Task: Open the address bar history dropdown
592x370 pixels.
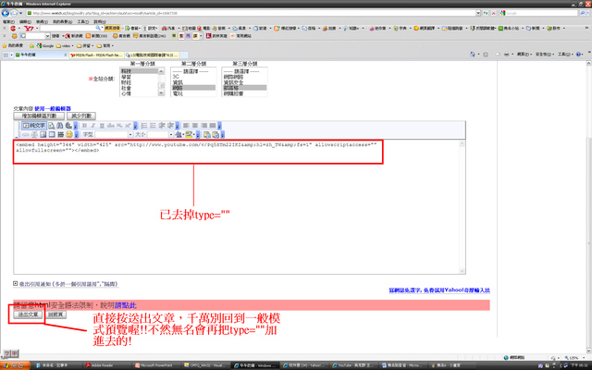Action: pos(478,13)
